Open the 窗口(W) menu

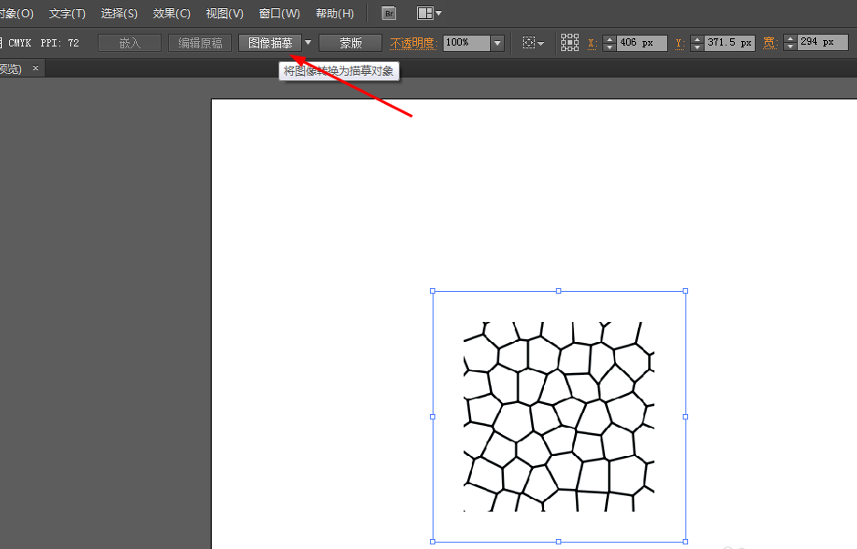pos(279,14)
